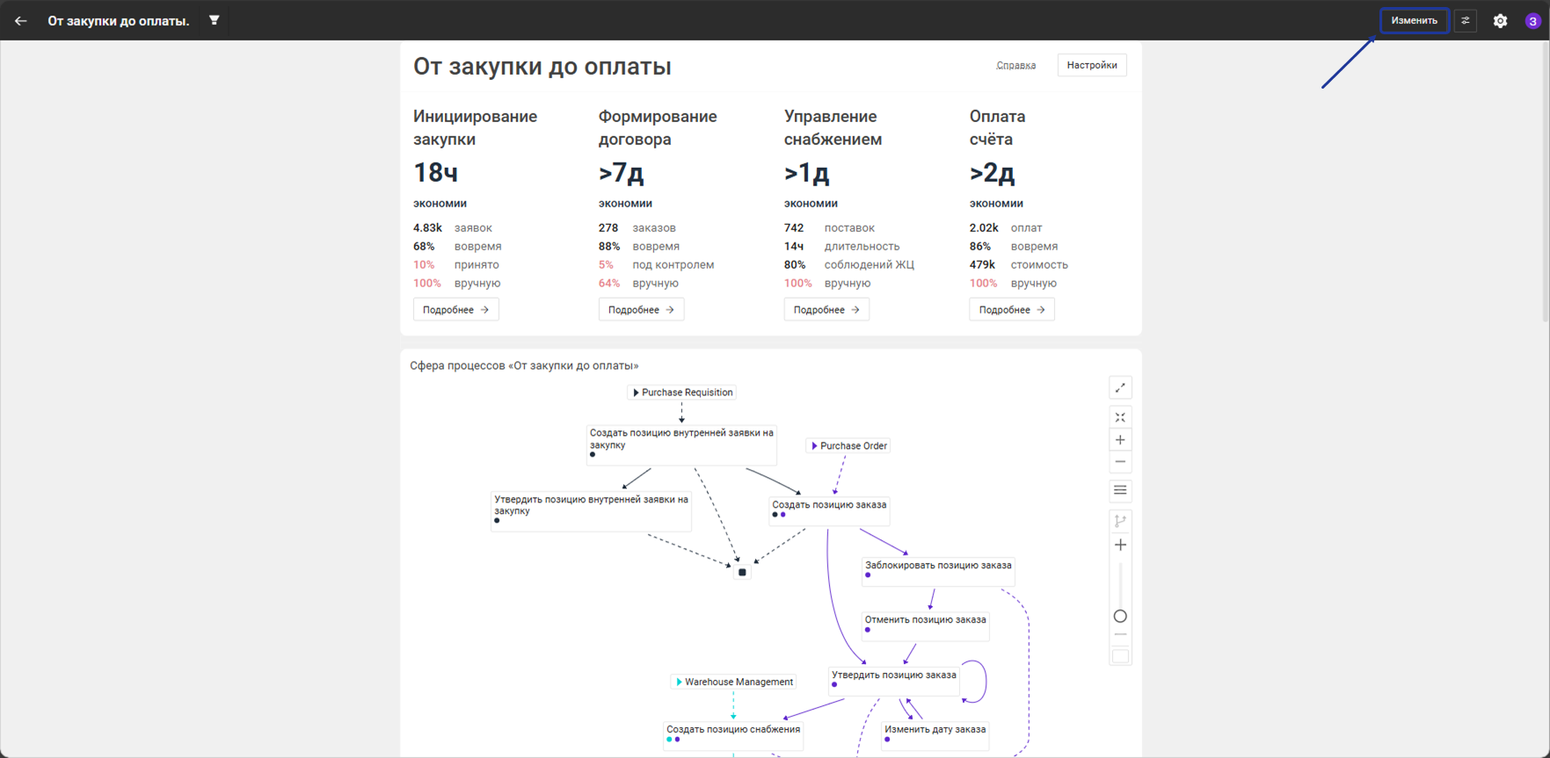The image size is (1550, 758).
Task: Click the >2д savings value
Action: (993, 173)
